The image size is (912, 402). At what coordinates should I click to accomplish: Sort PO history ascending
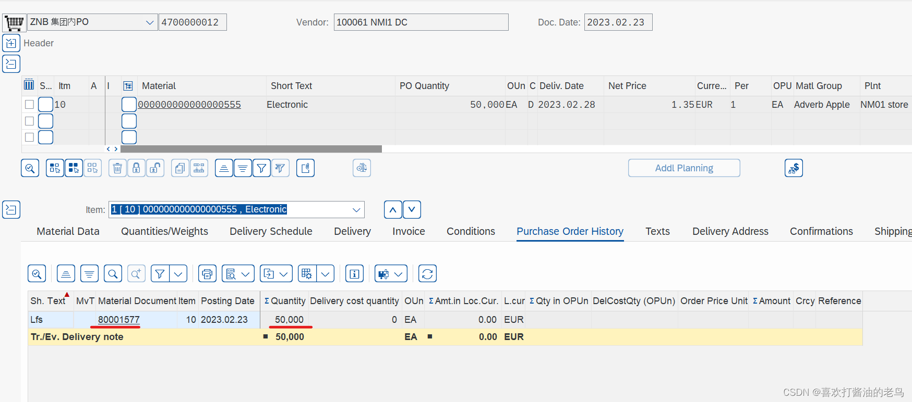(x=66, y=274)
